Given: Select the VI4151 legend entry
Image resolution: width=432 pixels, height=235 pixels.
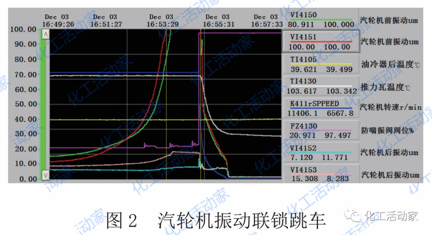Looking at the screenshot, I should pos(321,41).
